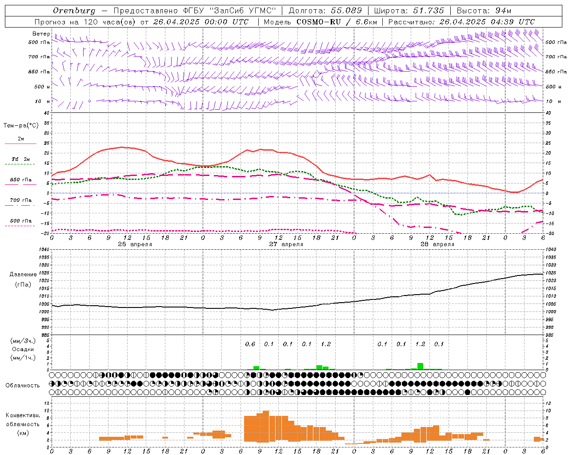
Task: Click the '700 гПа' temperature legend entry
Action: (x=21, y=200)
